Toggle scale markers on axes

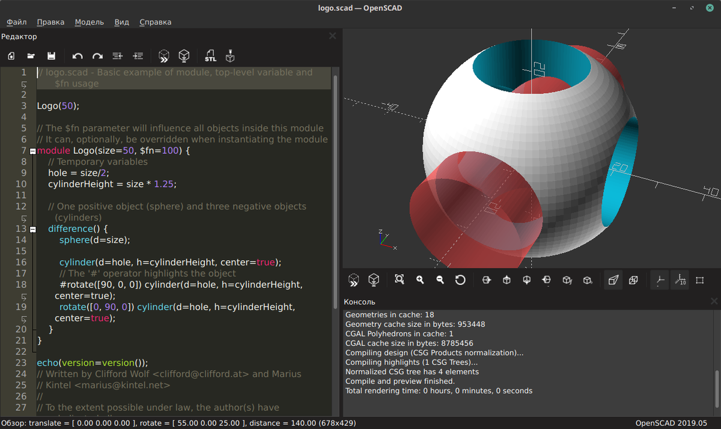tap(680, 279)
